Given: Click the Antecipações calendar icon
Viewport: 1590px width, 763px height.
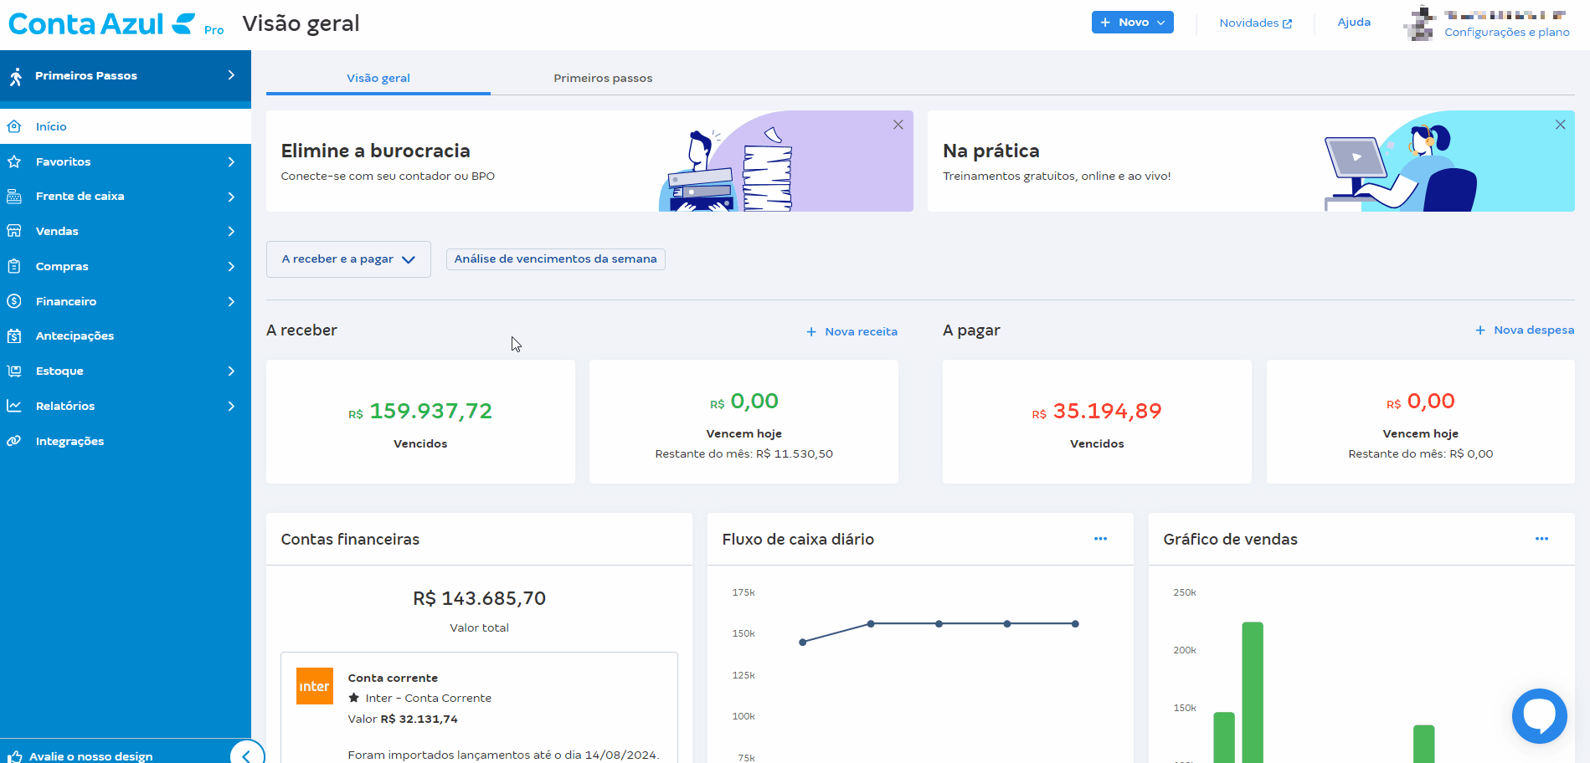Looking at the screenshot, I should point(14,336).
